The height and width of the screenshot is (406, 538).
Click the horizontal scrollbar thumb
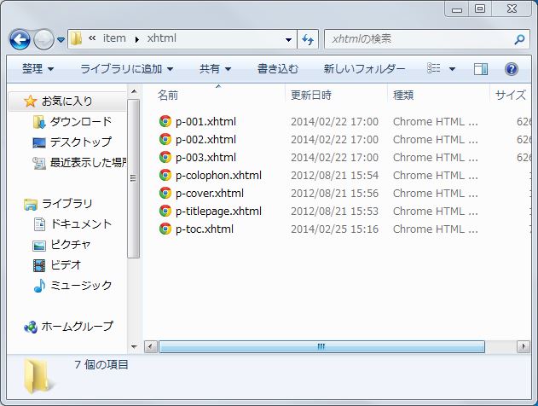point(321,346)
